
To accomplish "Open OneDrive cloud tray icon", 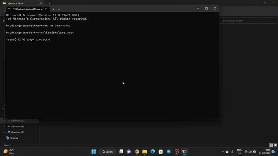I will (227, 152).
